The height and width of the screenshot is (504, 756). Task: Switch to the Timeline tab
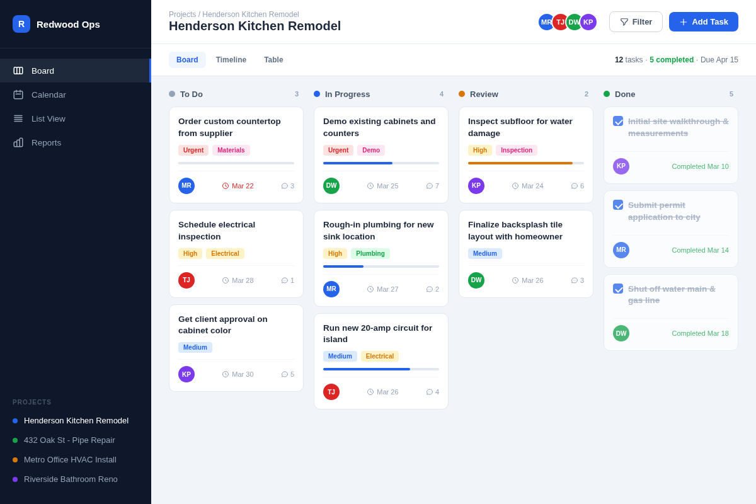point(231,59)
